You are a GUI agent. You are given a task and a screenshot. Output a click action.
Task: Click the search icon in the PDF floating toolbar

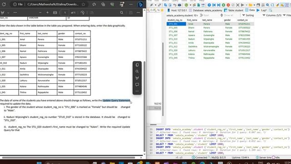pos(137,72)
